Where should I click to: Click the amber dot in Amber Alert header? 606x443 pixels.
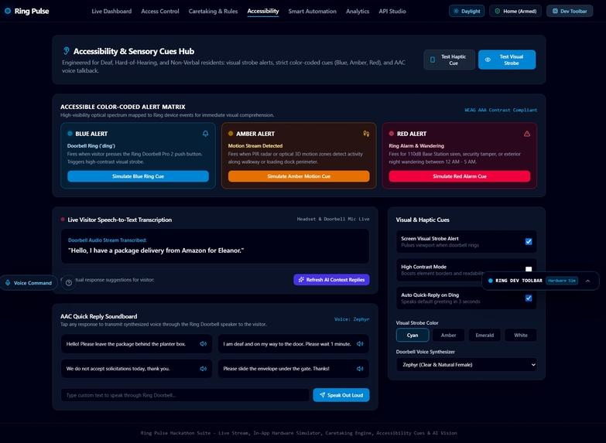coord(231,134)
